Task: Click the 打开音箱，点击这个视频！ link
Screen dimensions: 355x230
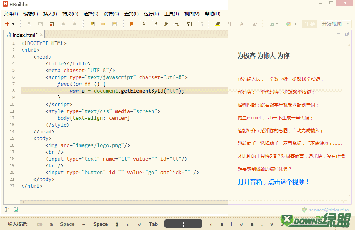Action: tap(273, 182)
